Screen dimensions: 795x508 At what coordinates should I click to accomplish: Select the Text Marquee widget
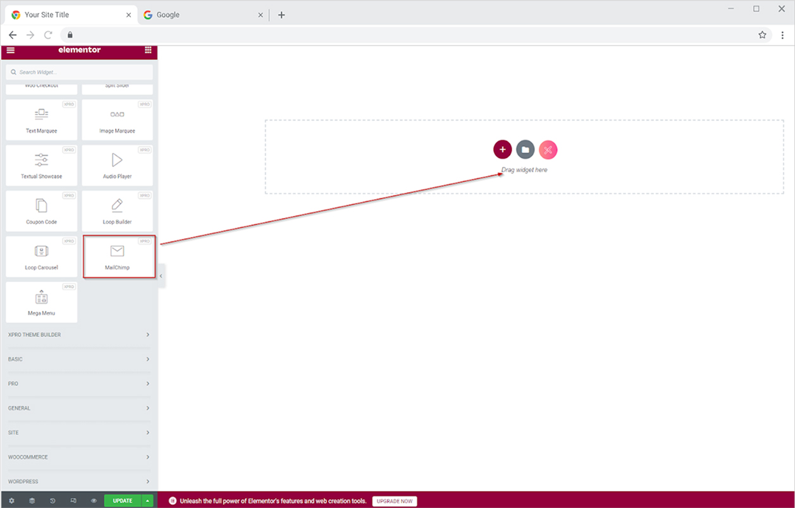coord(42,119)
